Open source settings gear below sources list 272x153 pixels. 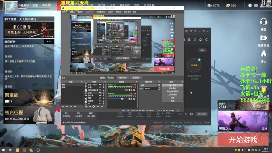(94, 106)
